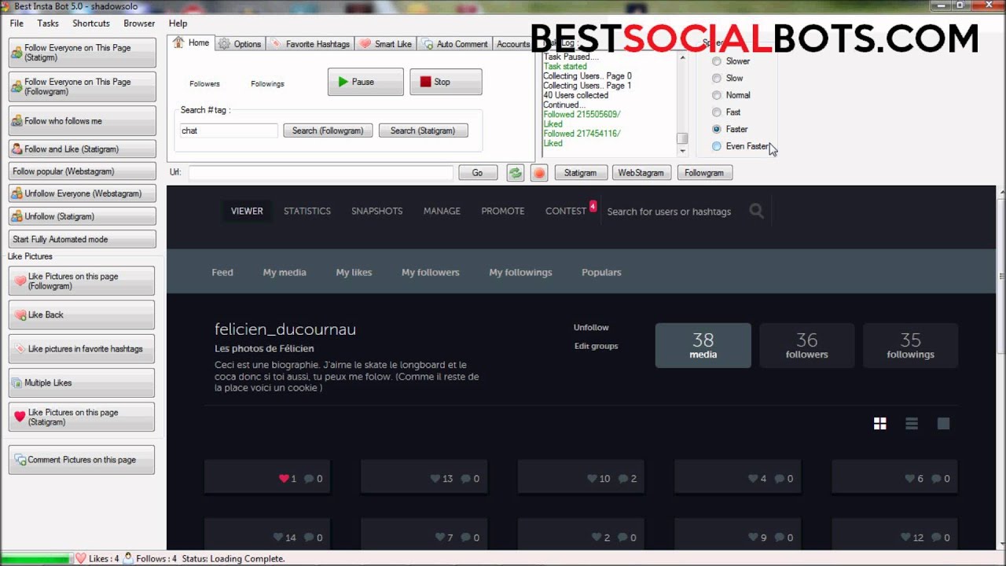Screen dimensions: 1006x566
Task: Switch to the Auto Comment tab
Action: [x=455, y=44]
